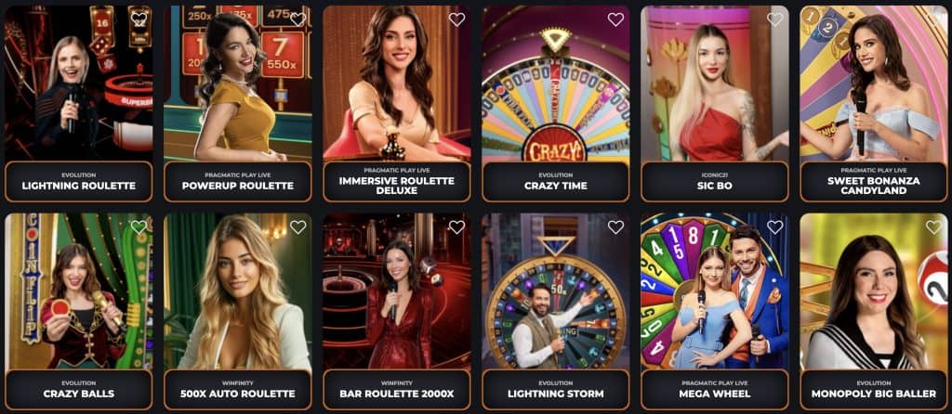952x414 pixels.
Task: Favorite Lightning Roulette with heart icon
Action: (x=139, y=19)
